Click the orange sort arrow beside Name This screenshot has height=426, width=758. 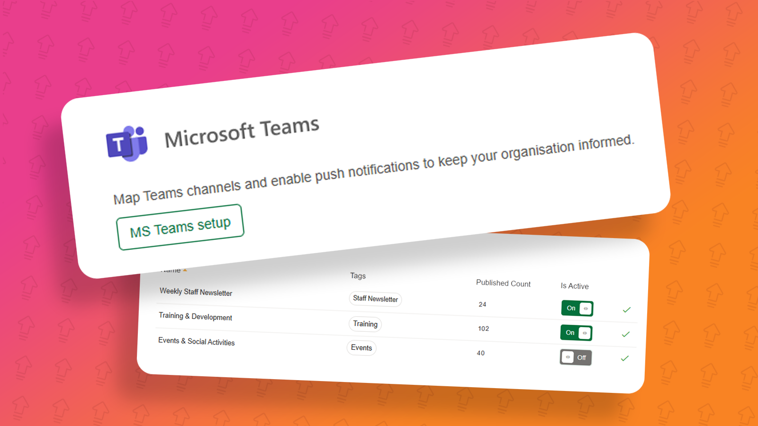coord(185,271)
